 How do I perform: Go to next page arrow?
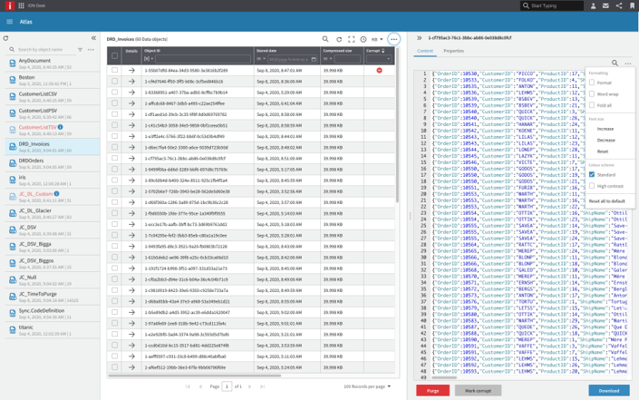[x=250, y=386]
